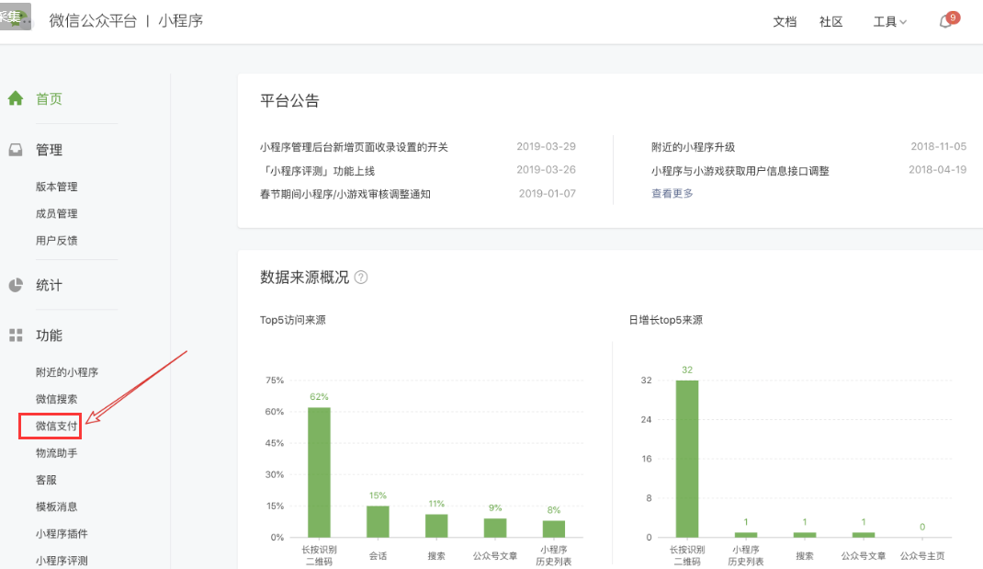
Task: Click the 小程序 label in the header
Action: [x=181, y=21]
